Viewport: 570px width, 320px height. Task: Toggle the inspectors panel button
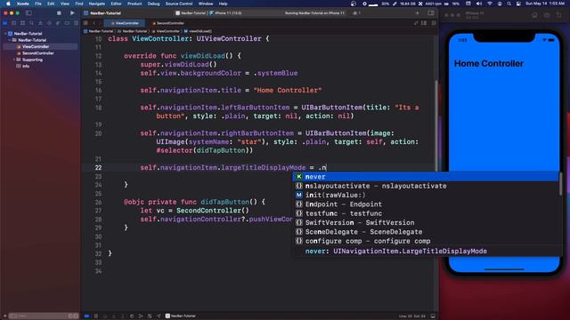point(431,12)
